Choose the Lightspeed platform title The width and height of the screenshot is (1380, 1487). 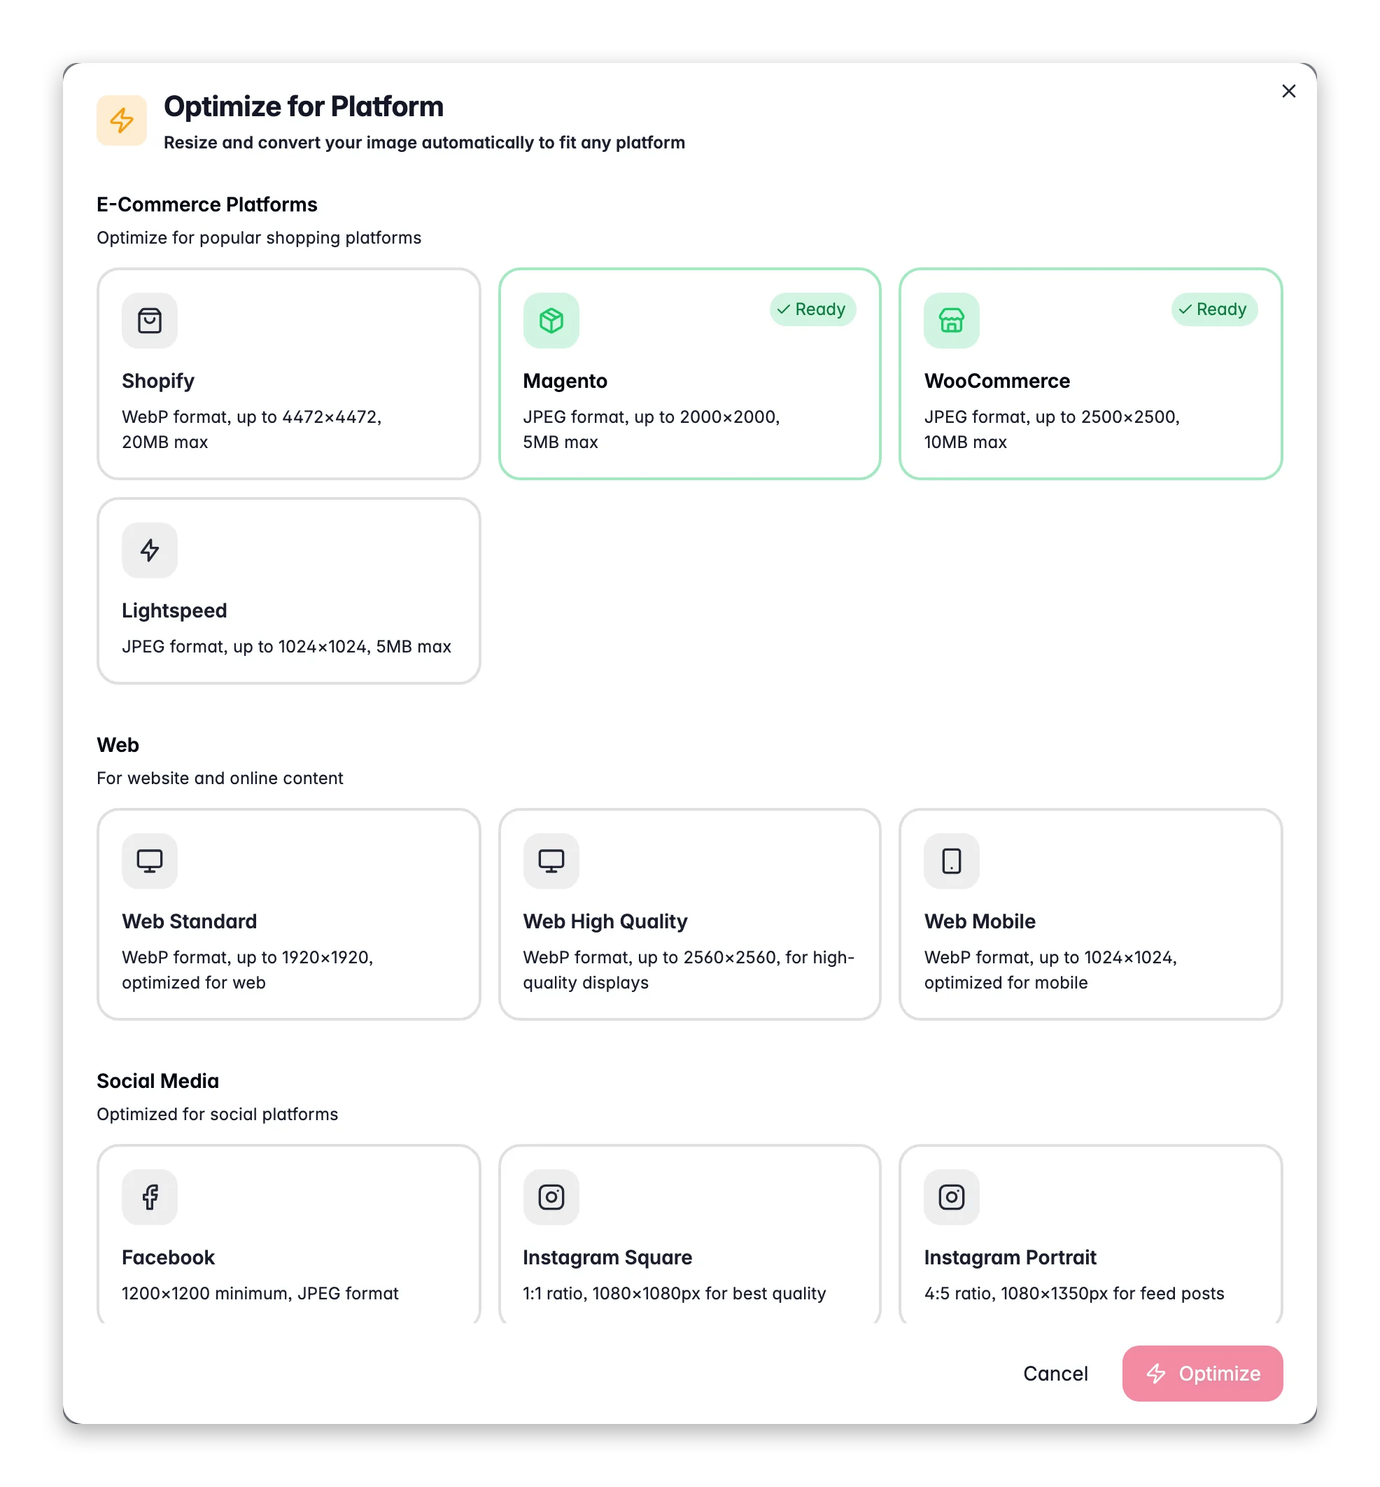(175, 610)
